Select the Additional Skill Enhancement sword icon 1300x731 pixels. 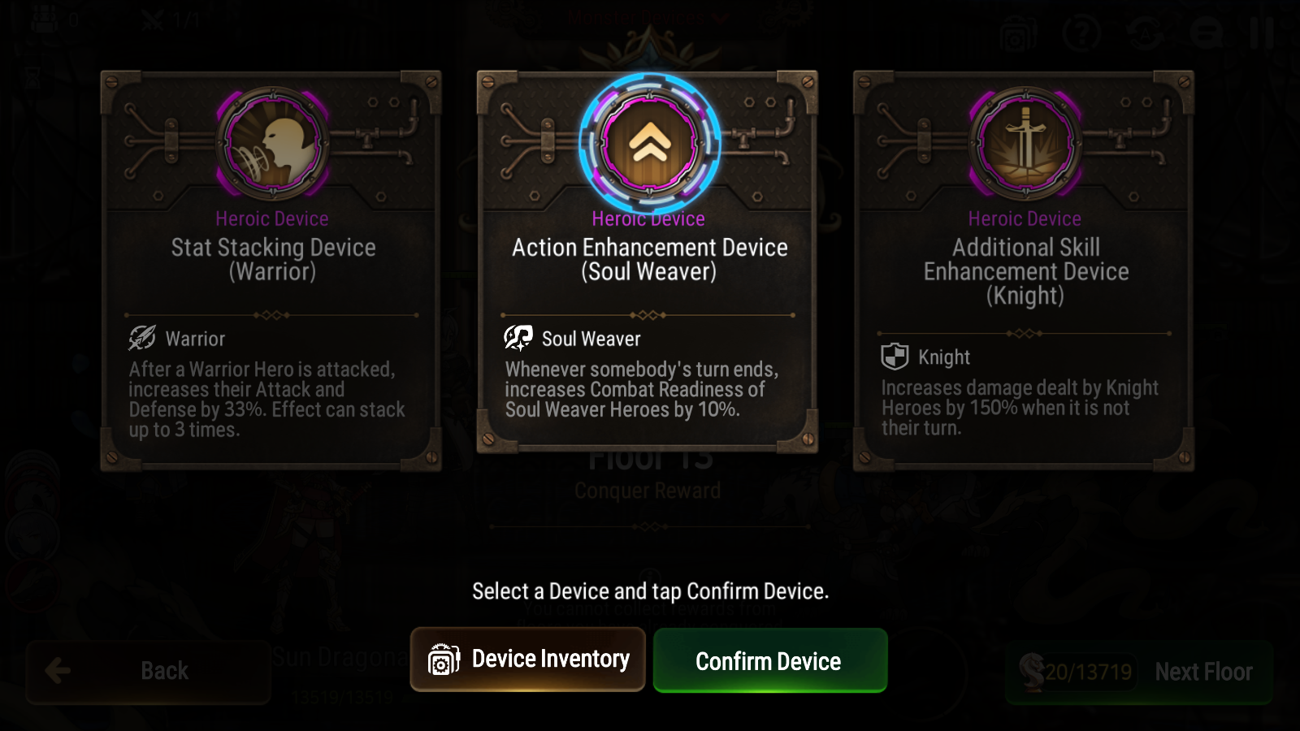pos(1025,144)
